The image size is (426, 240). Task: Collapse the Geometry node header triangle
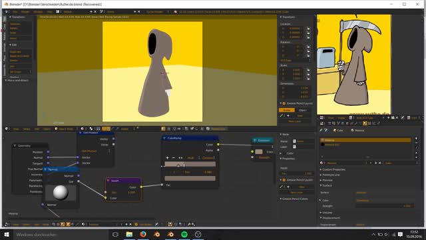[15, 146]
